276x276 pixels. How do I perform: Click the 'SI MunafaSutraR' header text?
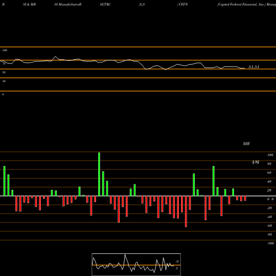(68, 4)
